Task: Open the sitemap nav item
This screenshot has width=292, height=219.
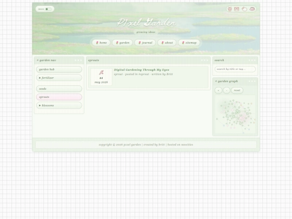Action: pyautogui.click(x=189, y=43)
